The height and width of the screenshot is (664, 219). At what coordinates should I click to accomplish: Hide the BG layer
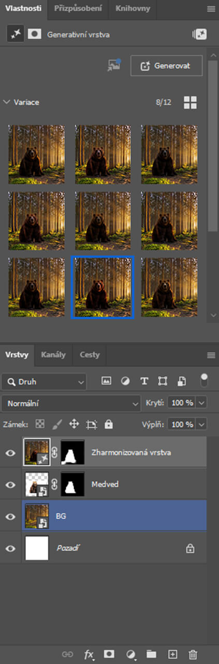pyautogui.click(x=10, y=517)
